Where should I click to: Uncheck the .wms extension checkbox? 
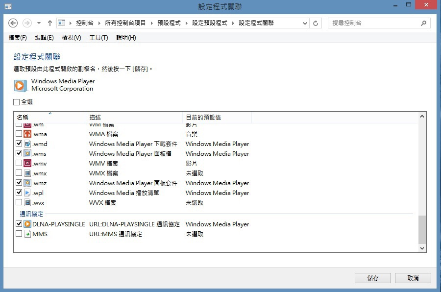pyautogui.click(x=19, y=153)
